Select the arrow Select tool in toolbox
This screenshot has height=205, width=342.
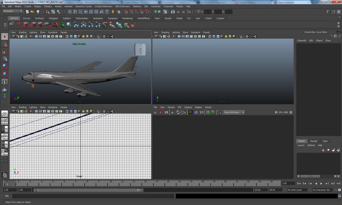(x=5, y=37)
